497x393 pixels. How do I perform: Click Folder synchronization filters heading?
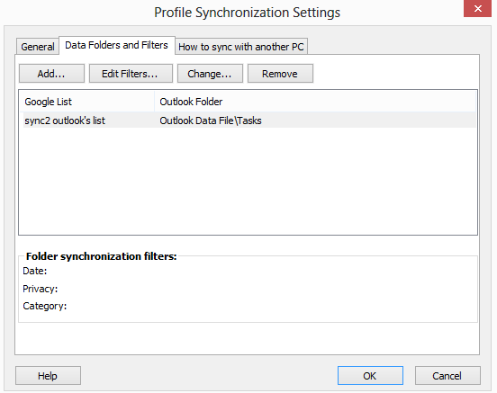pyautogui.click(x=101, y=256)
